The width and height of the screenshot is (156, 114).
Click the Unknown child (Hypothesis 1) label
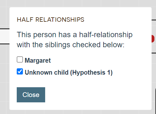(x=69, y=72)
